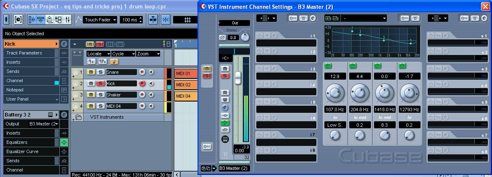Open the EQ preset dropdown above the curve
The width and height of the screenshot is (492, 177).
(x=364, y=18)
